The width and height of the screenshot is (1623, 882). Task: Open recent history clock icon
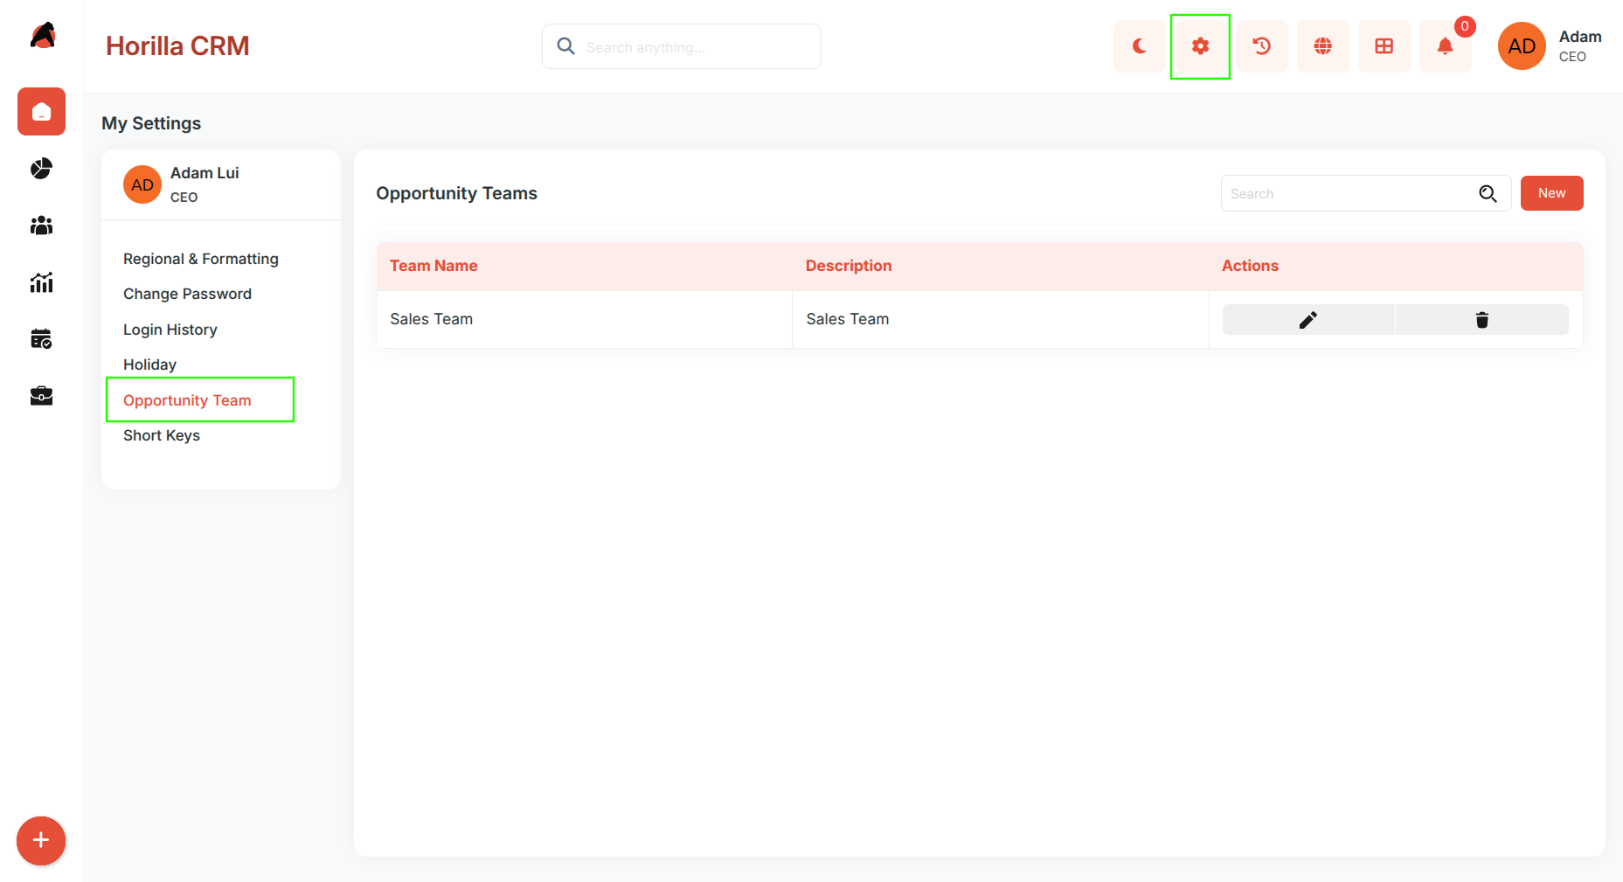click(1261, 46)
